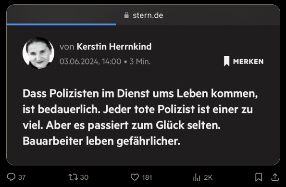
Task: Click the repost arrows icon
Action: [73, 177]
